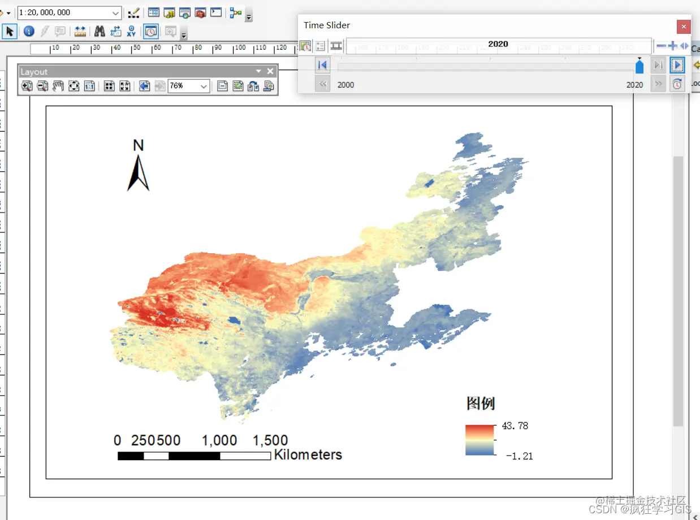
Task: Select the Layout Pan hand tool
Action: point(58,86)
